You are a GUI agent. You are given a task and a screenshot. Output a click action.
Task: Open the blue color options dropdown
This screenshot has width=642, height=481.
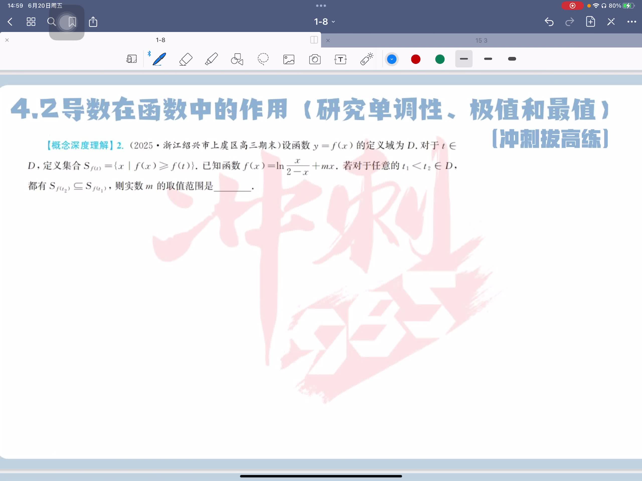tap(391, 59)
